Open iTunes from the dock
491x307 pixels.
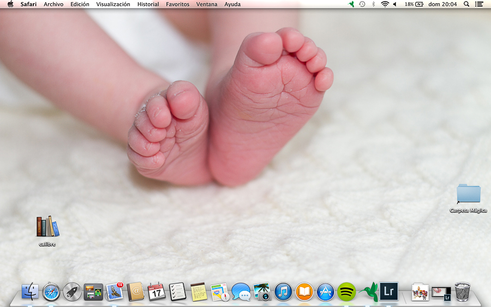coord(283,292)
